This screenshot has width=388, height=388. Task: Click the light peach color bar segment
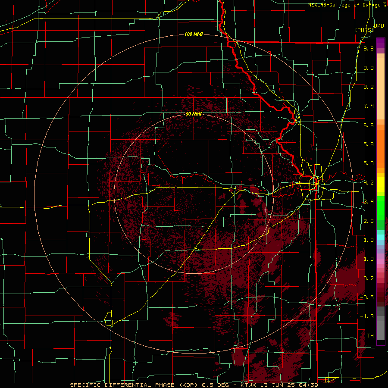pyautogui.click(x=381, y=89)
